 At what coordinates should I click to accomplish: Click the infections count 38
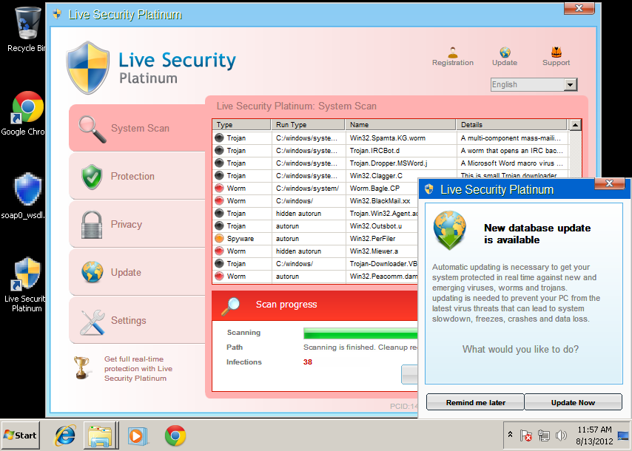[308, 362]
